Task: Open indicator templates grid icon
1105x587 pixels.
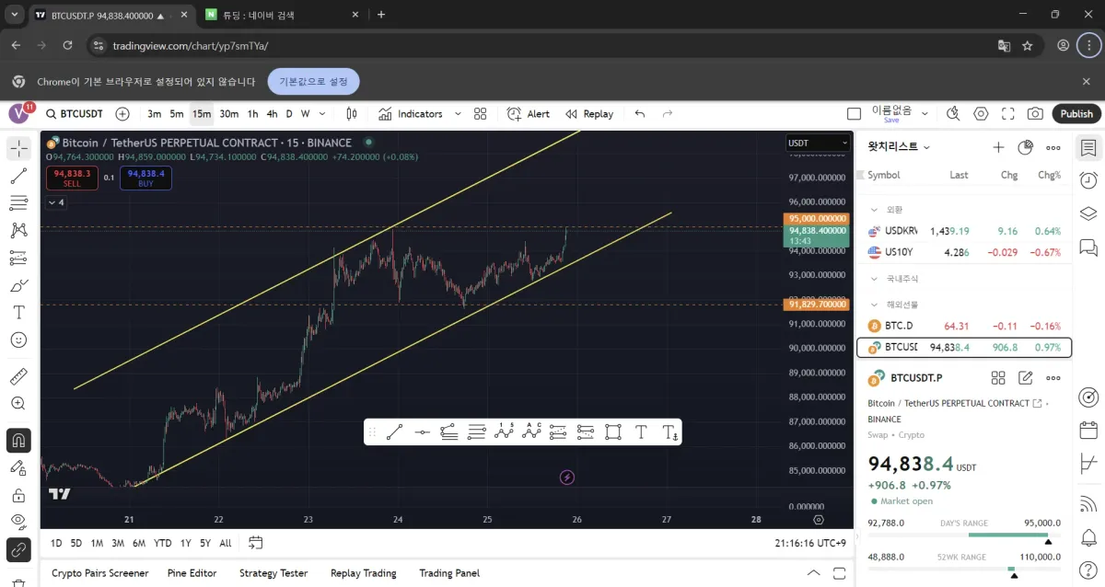Action: [x=480, y=114]
